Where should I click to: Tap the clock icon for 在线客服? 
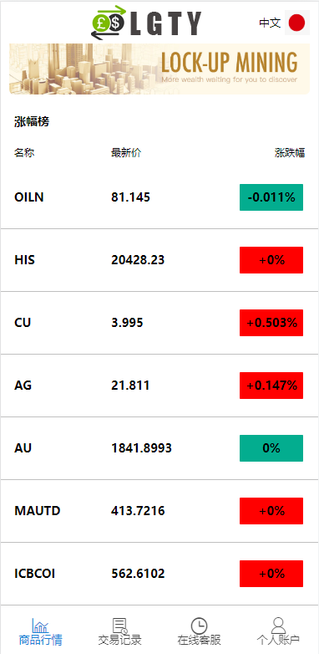coord(199,626)
